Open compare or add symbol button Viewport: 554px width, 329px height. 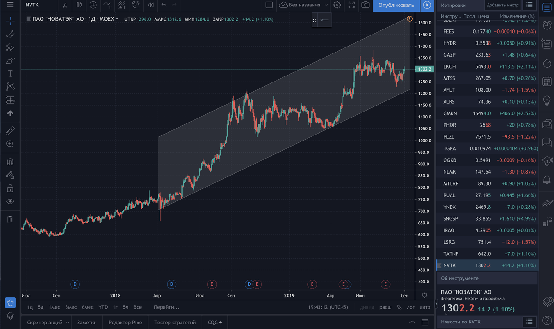click(93, 5)
